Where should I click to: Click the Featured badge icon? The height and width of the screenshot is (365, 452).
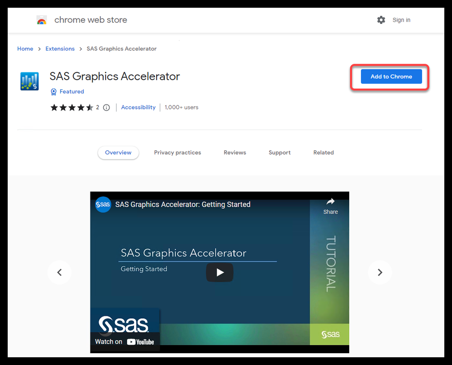[x=54, y=92]
